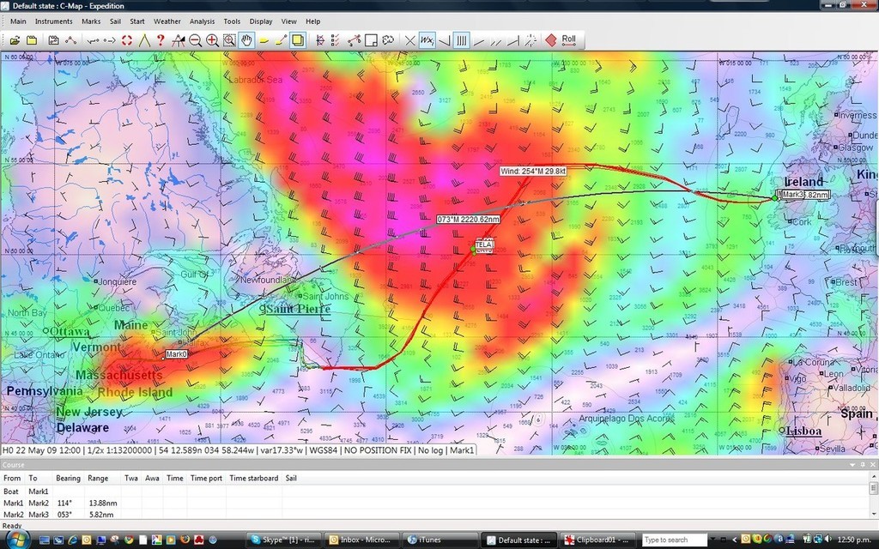Click the open file folder icon

pos(15,40)
